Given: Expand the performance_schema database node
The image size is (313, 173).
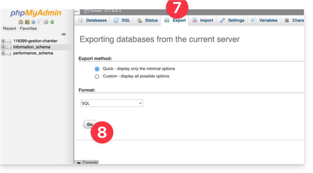Looking at the screenshot, I should click(3, 53).
